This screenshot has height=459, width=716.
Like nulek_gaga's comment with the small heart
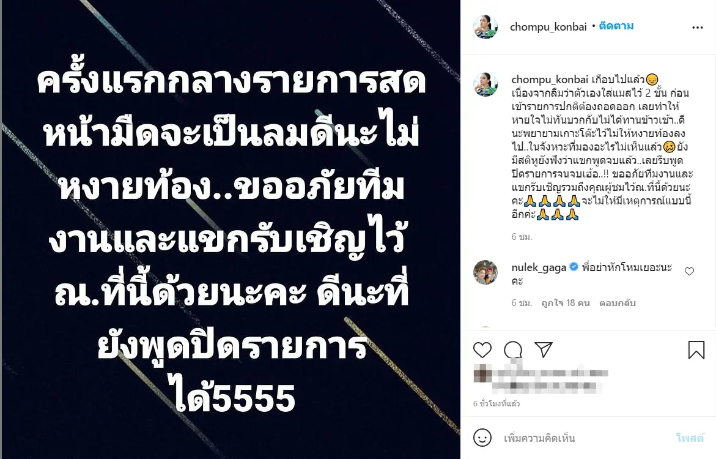690,272
